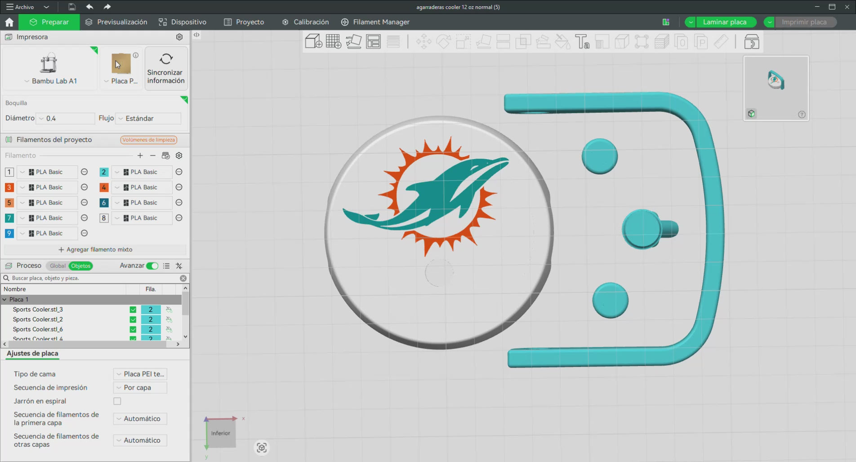The image size is (856, 462).
Task: Click the fit camera view icon
Action: [262, 448]
